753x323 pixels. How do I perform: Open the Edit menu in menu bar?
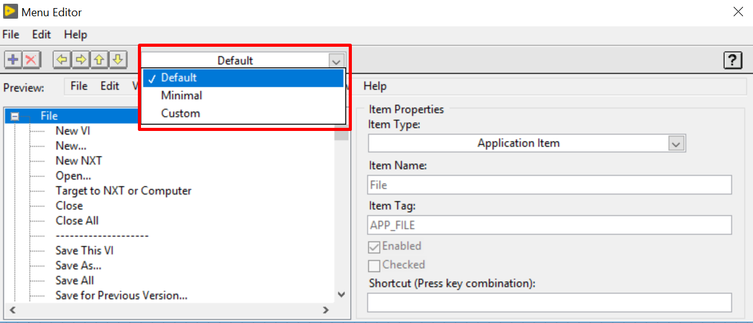click(x=42, y=34)
